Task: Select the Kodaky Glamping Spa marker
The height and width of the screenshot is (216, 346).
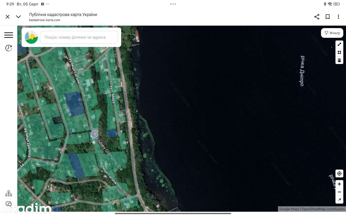Action: (94, 134)
